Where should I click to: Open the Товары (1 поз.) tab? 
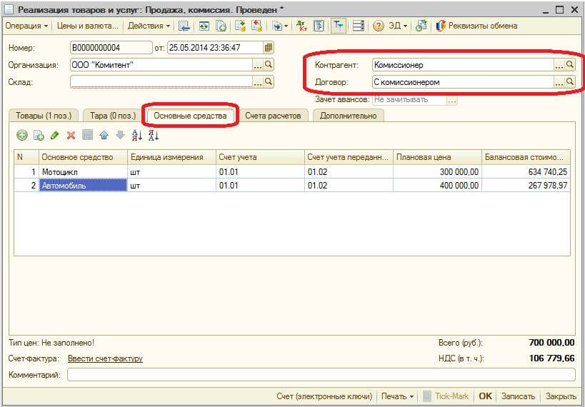44,115
